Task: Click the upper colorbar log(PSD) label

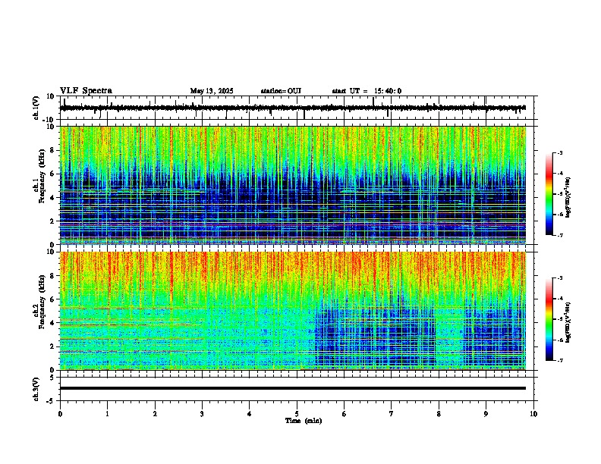Action: coord(568,197)
